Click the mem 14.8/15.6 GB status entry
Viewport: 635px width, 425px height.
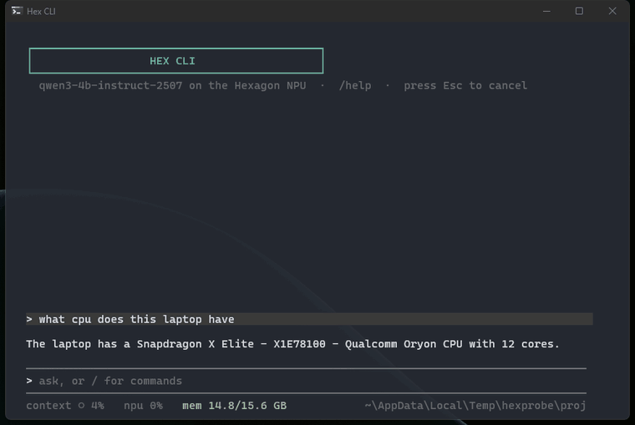point(235,405)
